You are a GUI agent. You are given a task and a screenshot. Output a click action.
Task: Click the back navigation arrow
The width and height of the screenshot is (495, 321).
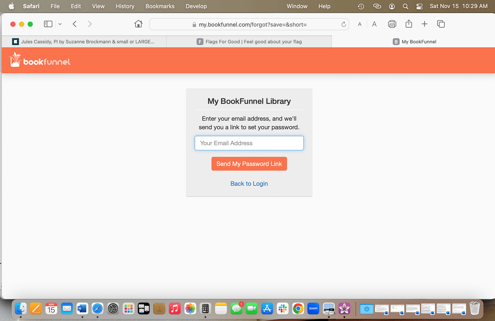coord(74,24)
